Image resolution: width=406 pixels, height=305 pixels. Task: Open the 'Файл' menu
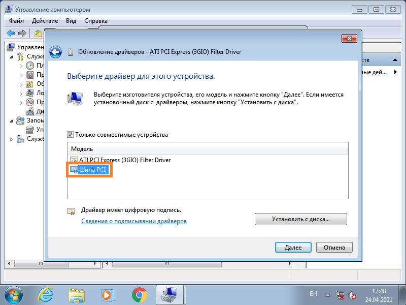click(x=16, y=21)
